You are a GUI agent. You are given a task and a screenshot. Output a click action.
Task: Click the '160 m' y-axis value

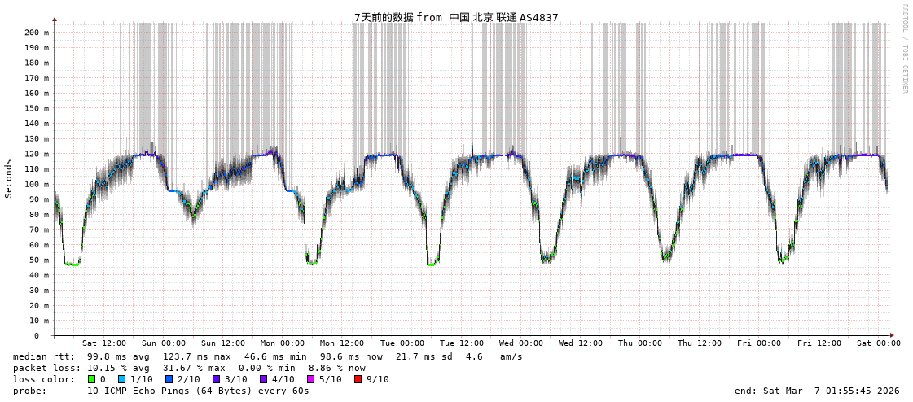pyautogui.click(x=37, y=93)
